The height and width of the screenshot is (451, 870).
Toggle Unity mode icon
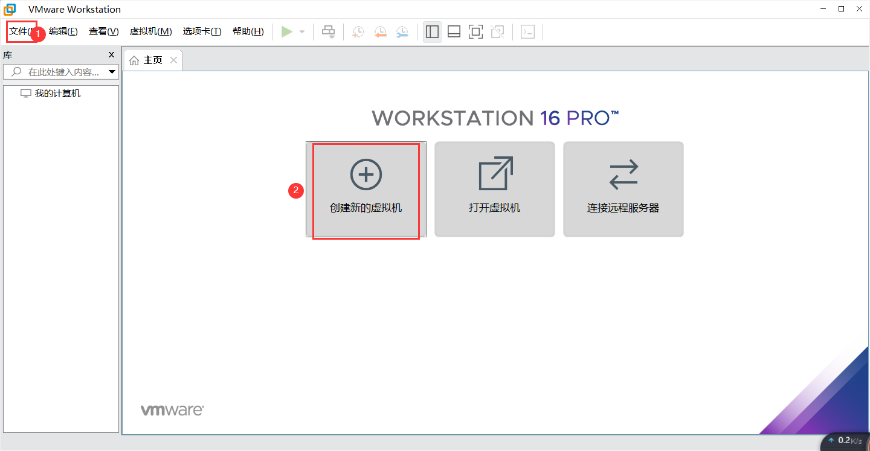(497, 32)
